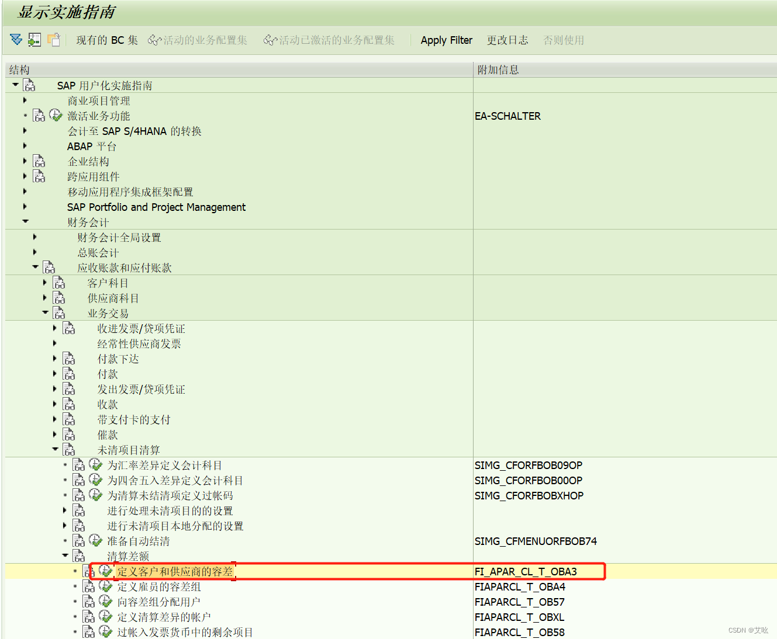
Task: Open documentation icon for 带支付卡的支付
Action: tap(69, 419)
